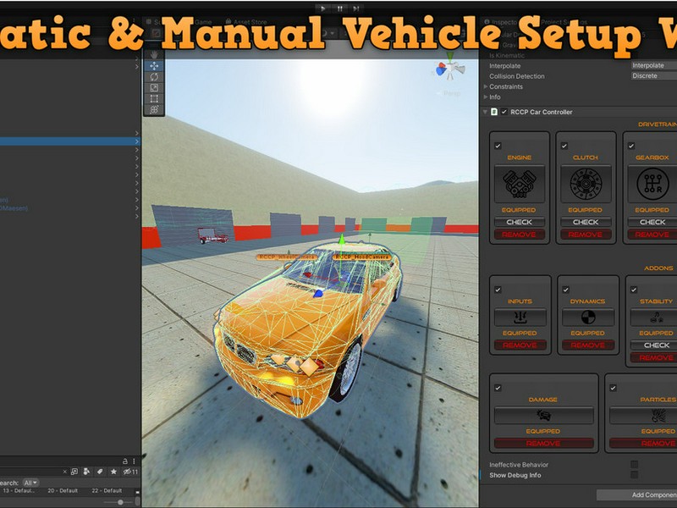Toggle the Project panel lock icon
This screenshot has height=508, width=677.
pos(125,461)
